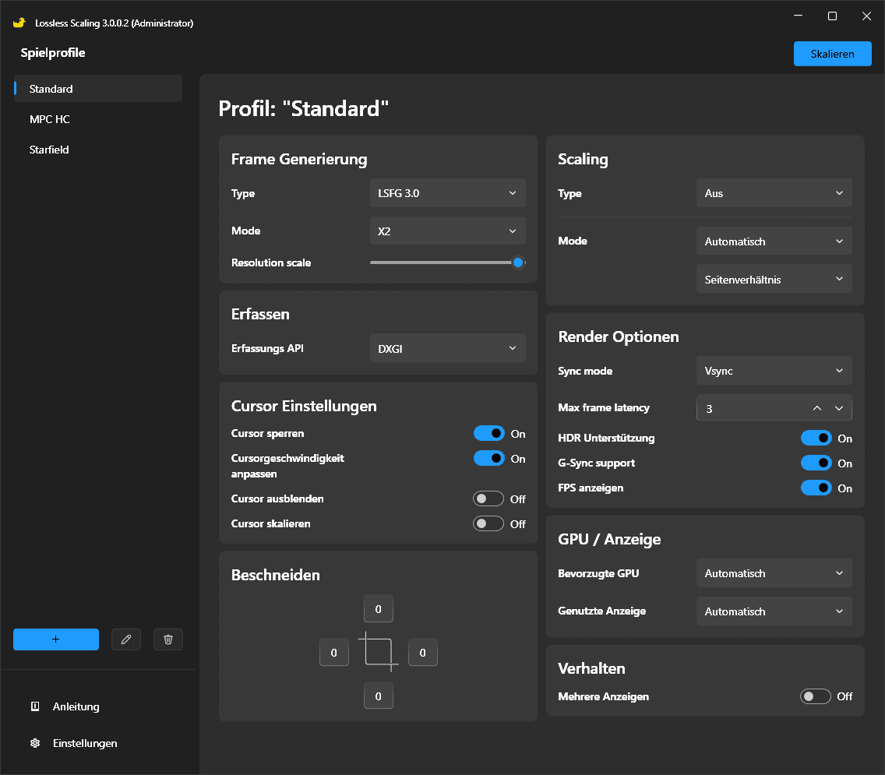Click the pencil edit profile icon
885x775 pixels.
[126, 639]
